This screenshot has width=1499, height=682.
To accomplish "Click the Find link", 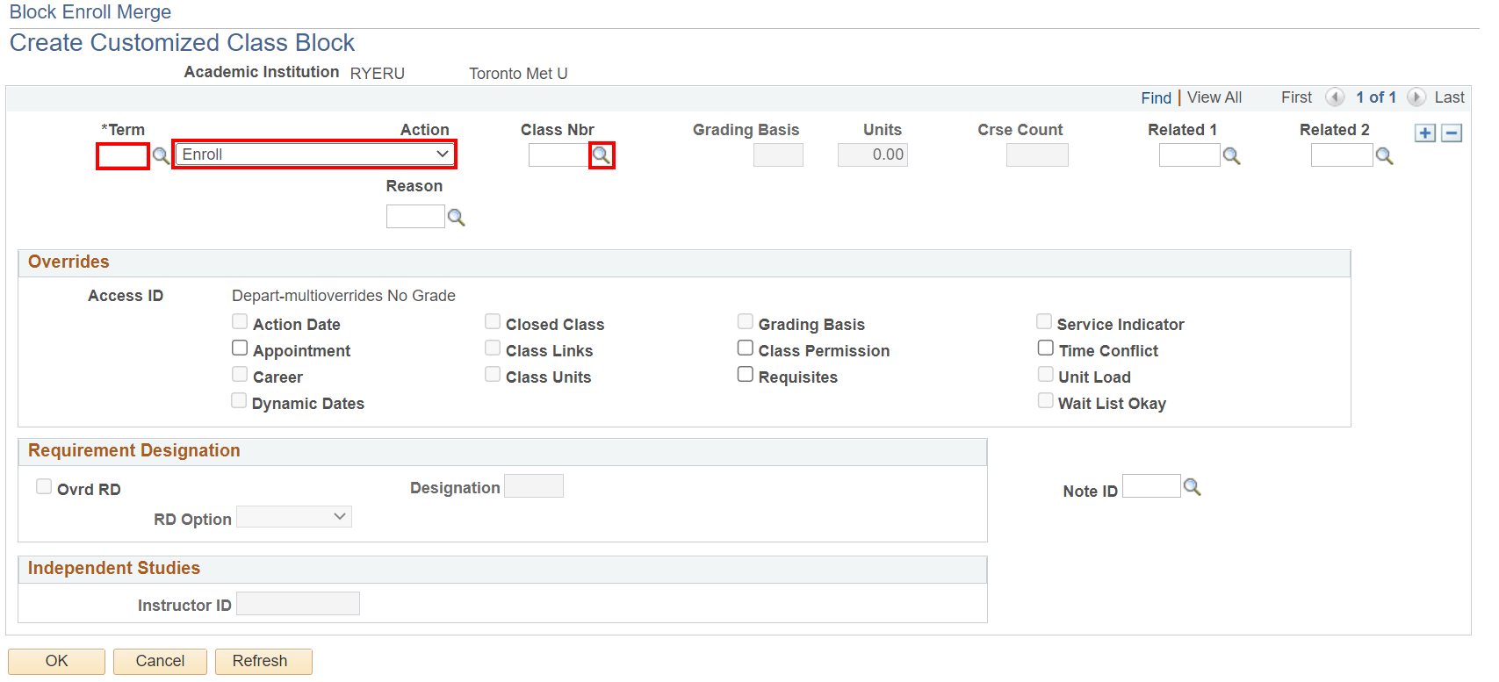I will coord(1156,97).
